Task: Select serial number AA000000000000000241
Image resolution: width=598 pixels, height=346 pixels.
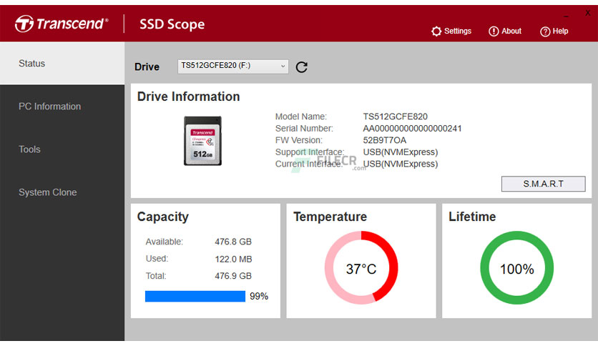Action: click(412, 129)
